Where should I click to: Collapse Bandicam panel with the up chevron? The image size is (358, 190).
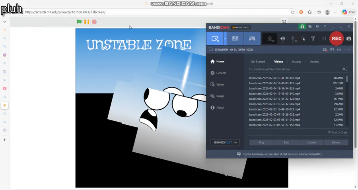pyautogui.click(x=348, y=50)
